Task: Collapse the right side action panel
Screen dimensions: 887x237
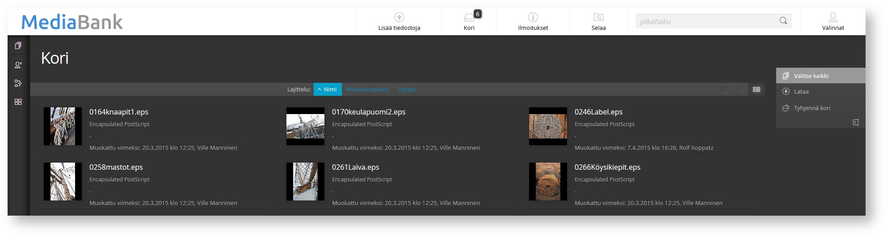Action: [x=856, y=123]
